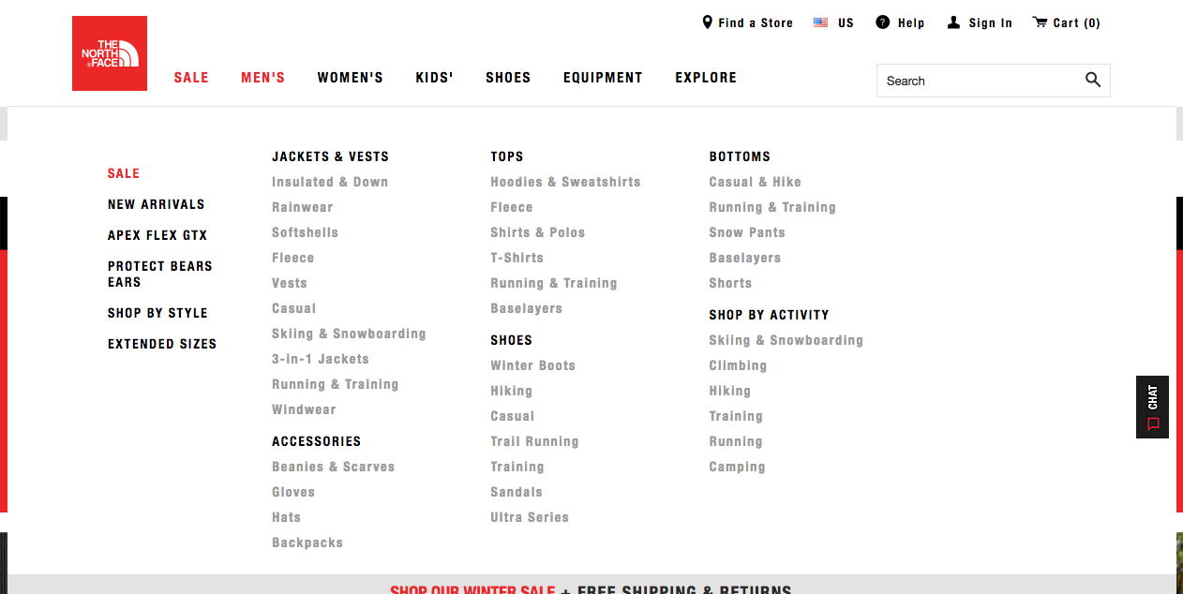Open JACKETS & VESTS heading
The width and height of the screenshot is (1183, 594).
pyautogui.click(x=330, y=156)
